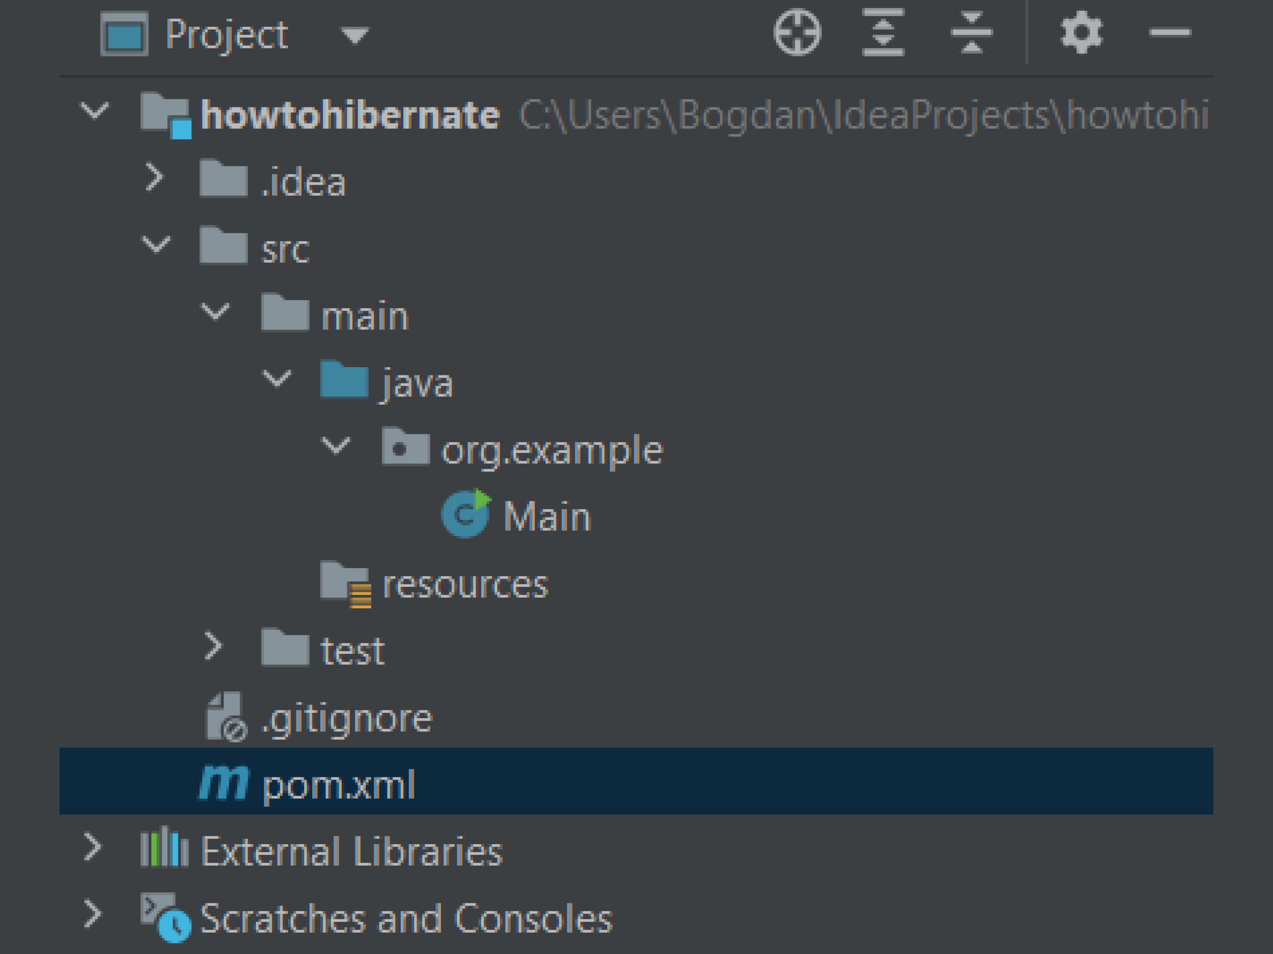Click the Expand All toolbar icon
Viewport: 1273px width, 954px height.
pyautogui.click(x=883, y=33)
